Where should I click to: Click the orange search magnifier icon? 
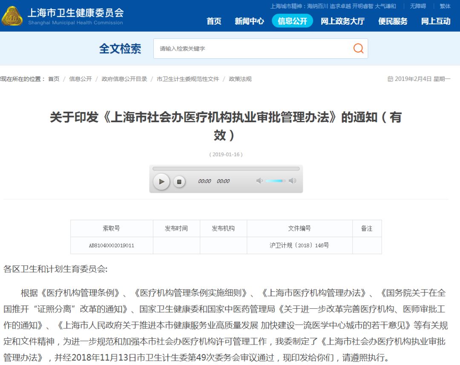click(358, 49)
